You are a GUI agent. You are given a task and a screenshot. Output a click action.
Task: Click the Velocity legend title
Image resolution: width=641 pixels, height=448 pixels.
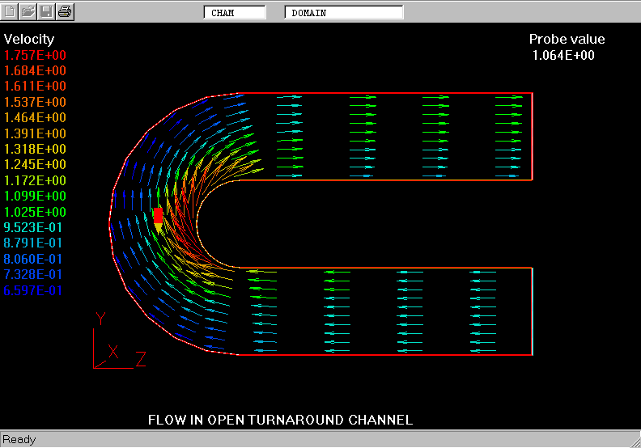click(x=29, y=39)
